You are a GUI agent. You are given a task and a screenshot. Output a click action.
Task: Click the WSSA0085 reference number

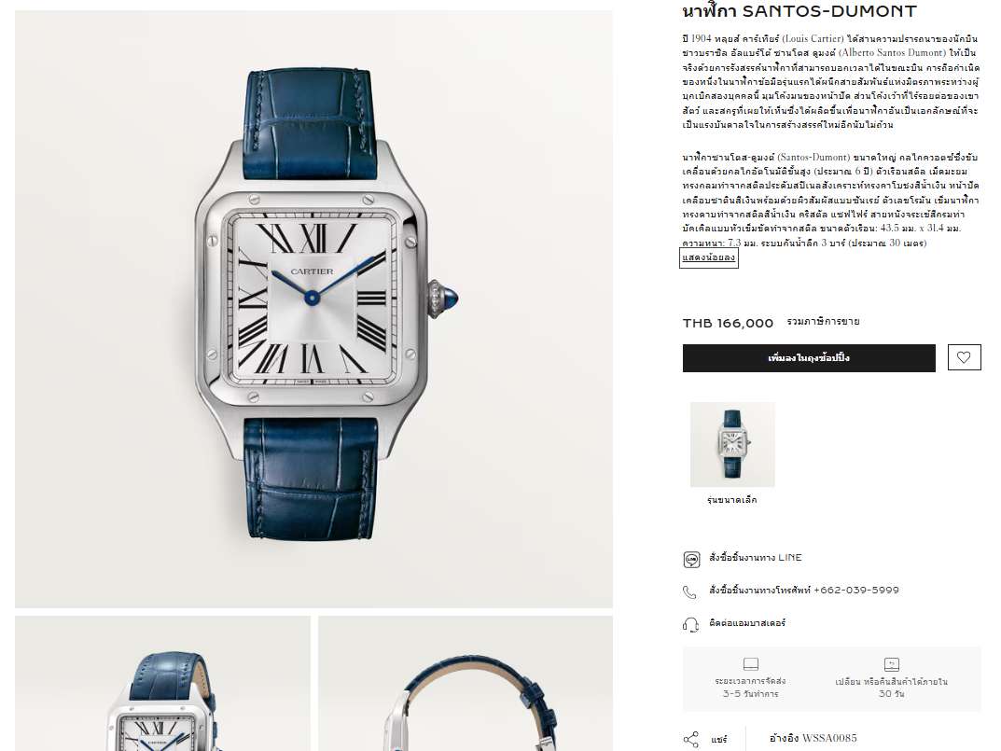pos(829,738)
